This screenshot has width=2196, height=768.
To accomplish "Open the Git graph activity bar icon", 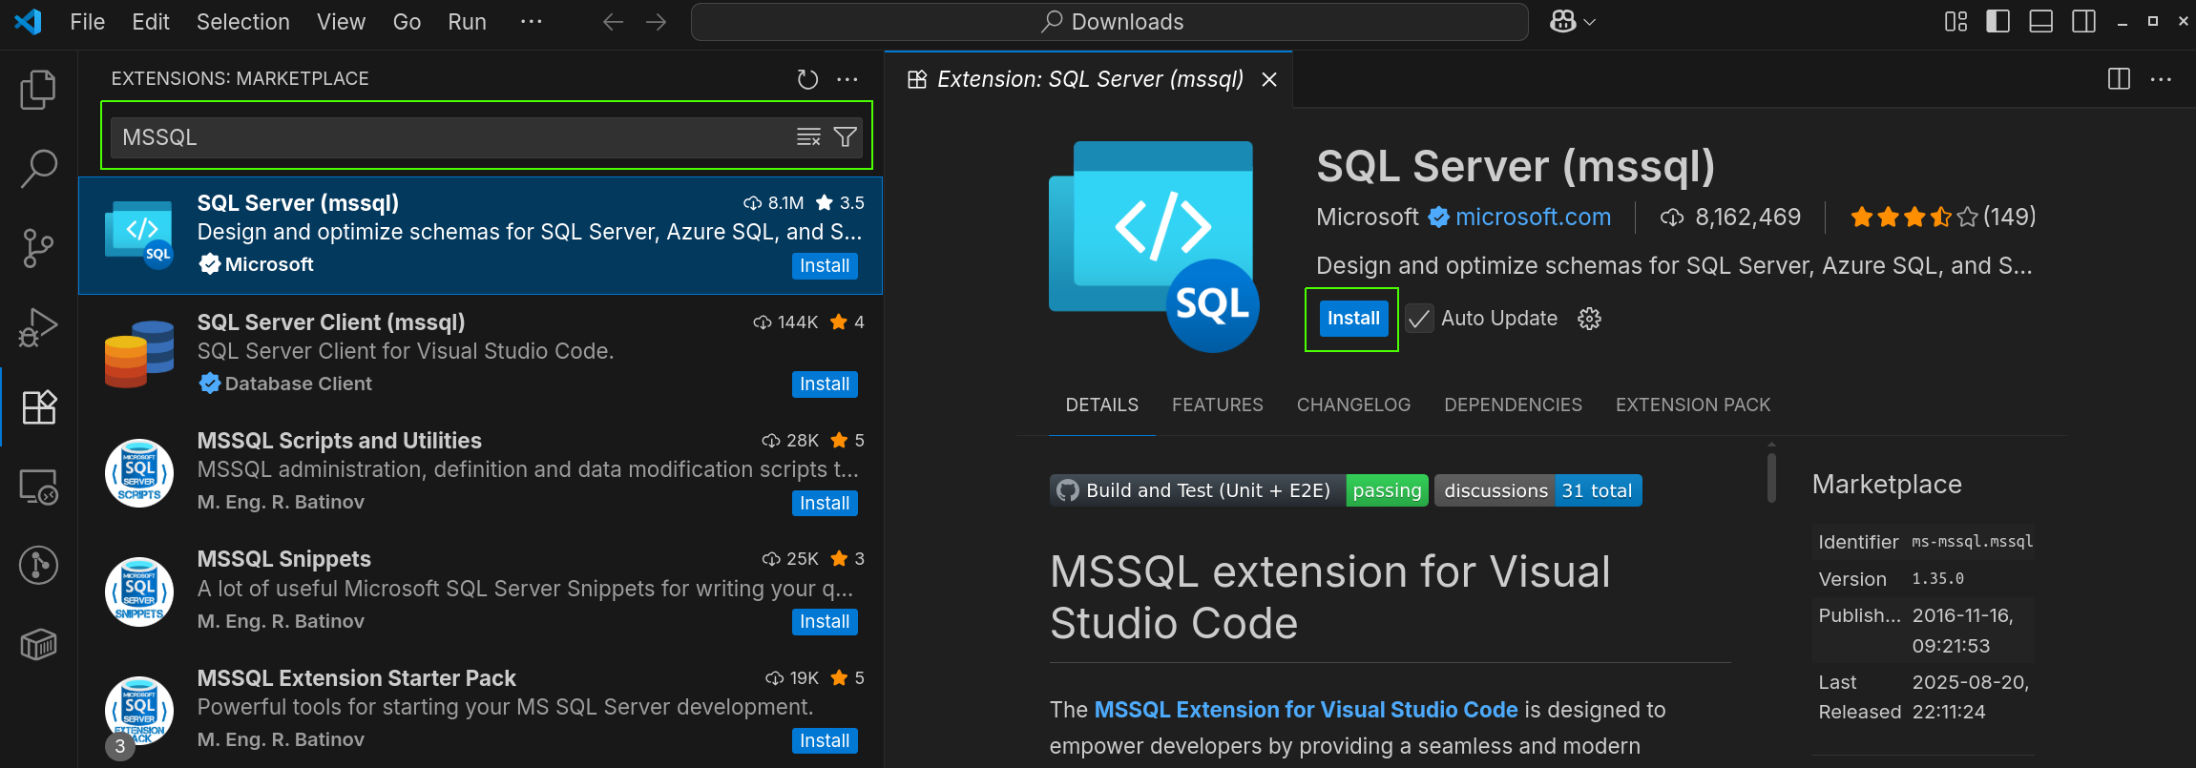I will tap(38, 565).
